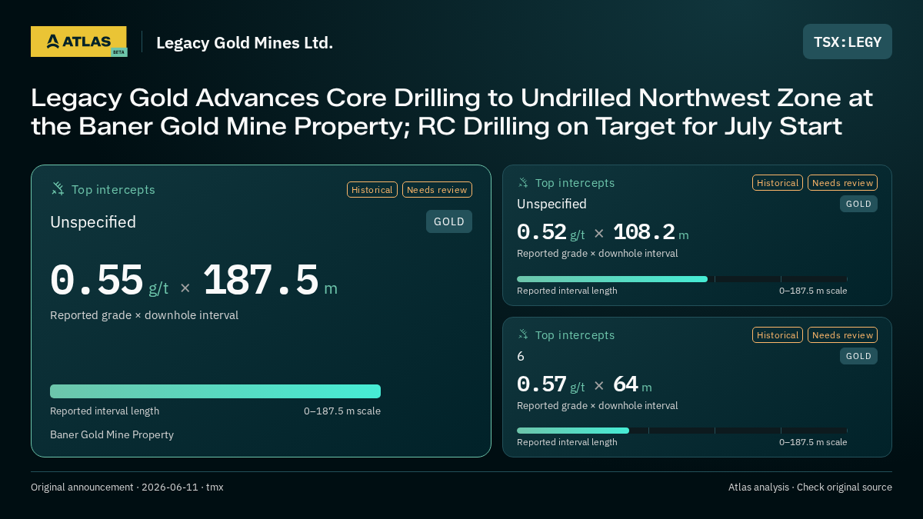
Task: Click the Baner Gold Mine Property label
Action: pos(112,435)
